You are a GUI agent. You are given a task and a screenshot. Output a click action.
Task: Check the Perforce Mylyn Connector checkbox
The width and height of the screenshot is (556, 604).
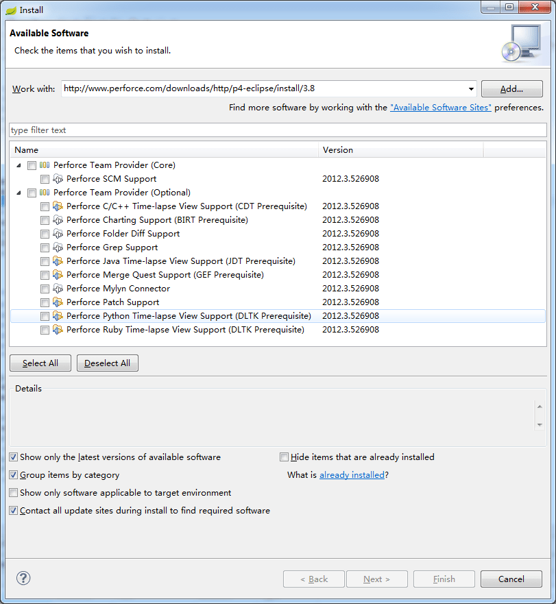(45, 289)
